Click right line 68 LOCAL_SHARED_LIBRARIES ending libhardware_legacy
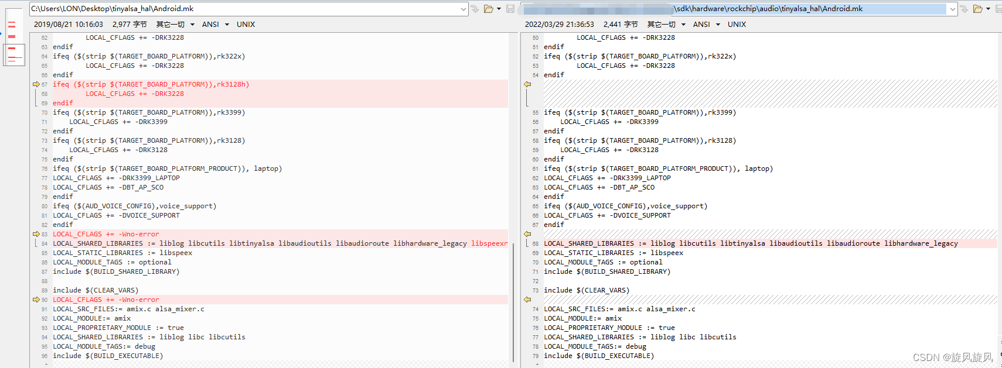Screen dimensions: 1002x368 (x=751, y=243)
